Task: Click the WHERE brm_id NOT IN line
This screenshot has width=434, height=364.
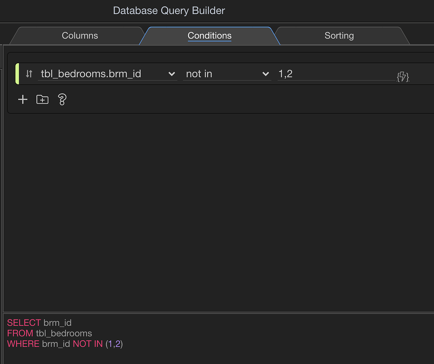Action: pos(65,344)
